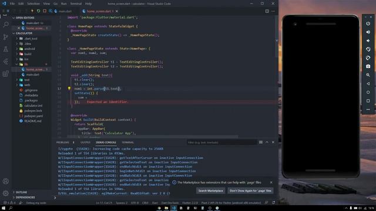Image resolution: width=376 pixels, height=211 pixels.
Task: Lower the emulator volume
Action: (x=368, y=40)
